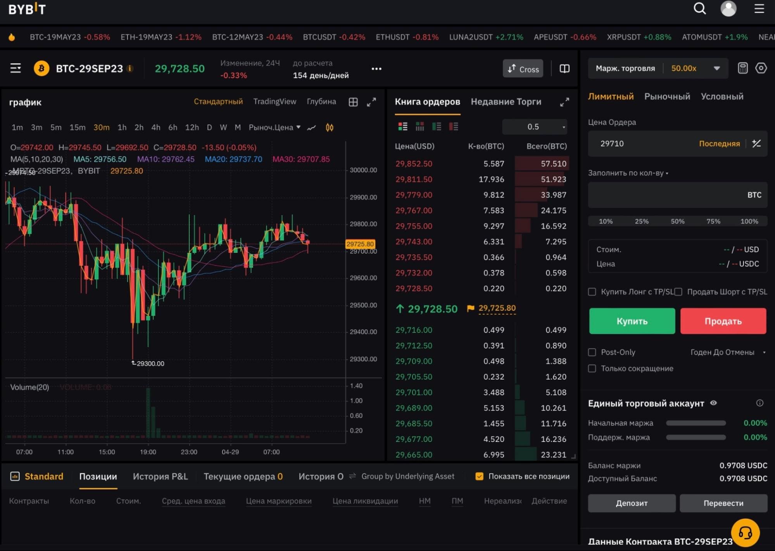Set quantity to 100%
Screen dimensions: 775x551
point(749,221)
